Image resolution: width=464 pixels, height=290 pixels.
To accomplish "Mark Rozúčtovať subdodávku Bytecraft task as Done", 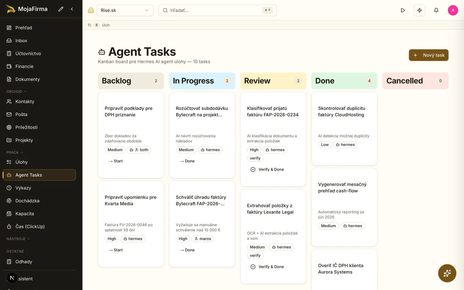I will pos(187,161).
